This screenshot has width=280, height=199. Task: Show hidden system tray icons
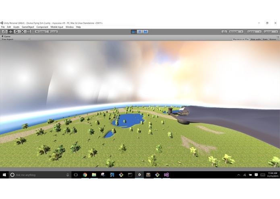[239, 175]
